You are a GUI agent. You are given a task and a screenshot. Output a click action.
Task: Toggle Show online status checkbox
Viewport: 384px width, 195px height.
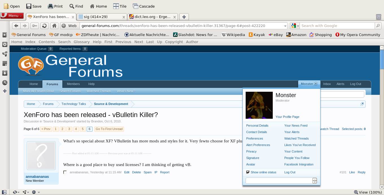tap(248, 172)
